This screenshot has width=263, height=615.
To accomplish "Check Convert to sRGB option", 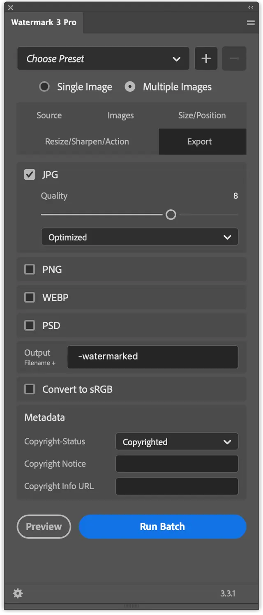I will click(x=30, y=389).
